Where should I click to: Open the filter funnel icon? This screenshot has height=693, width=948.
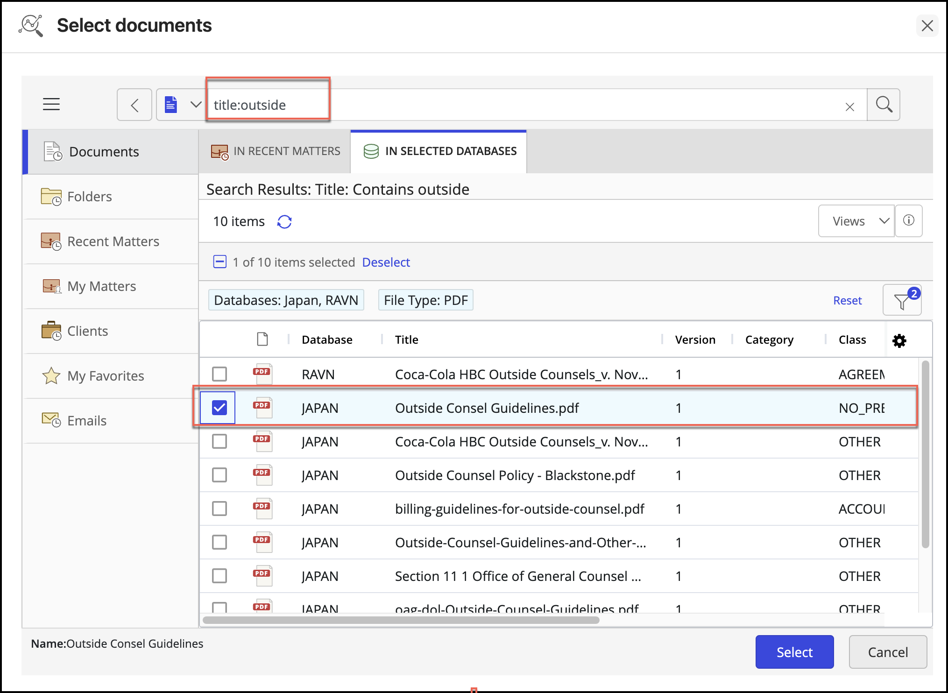click(902, 301)
